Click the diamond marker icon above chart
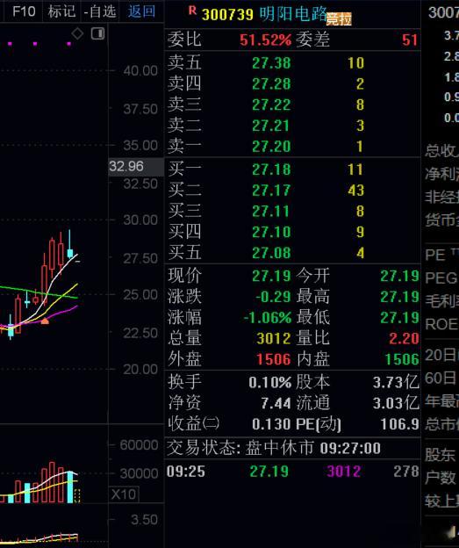 coord(77,34)
